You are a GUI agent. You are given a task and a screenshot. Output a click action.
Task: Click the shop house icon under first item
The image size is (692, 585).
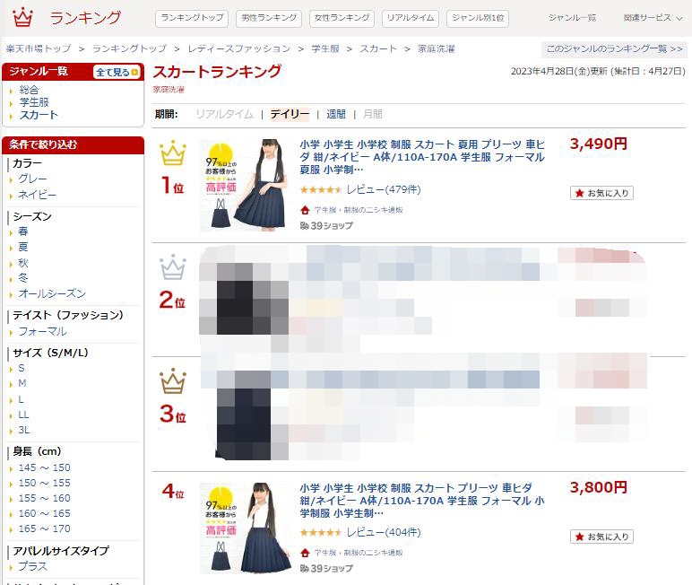tap(305, 210)
